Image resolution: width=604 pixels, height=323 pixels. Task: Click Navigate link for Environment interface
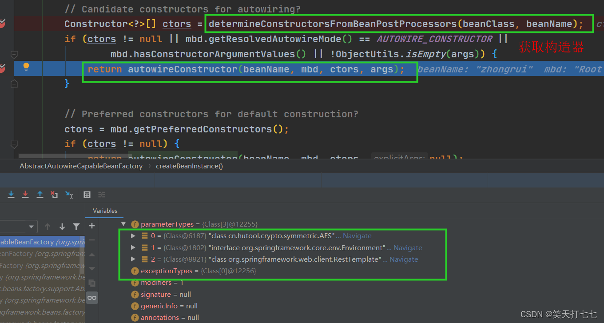[x=408, y=248]
